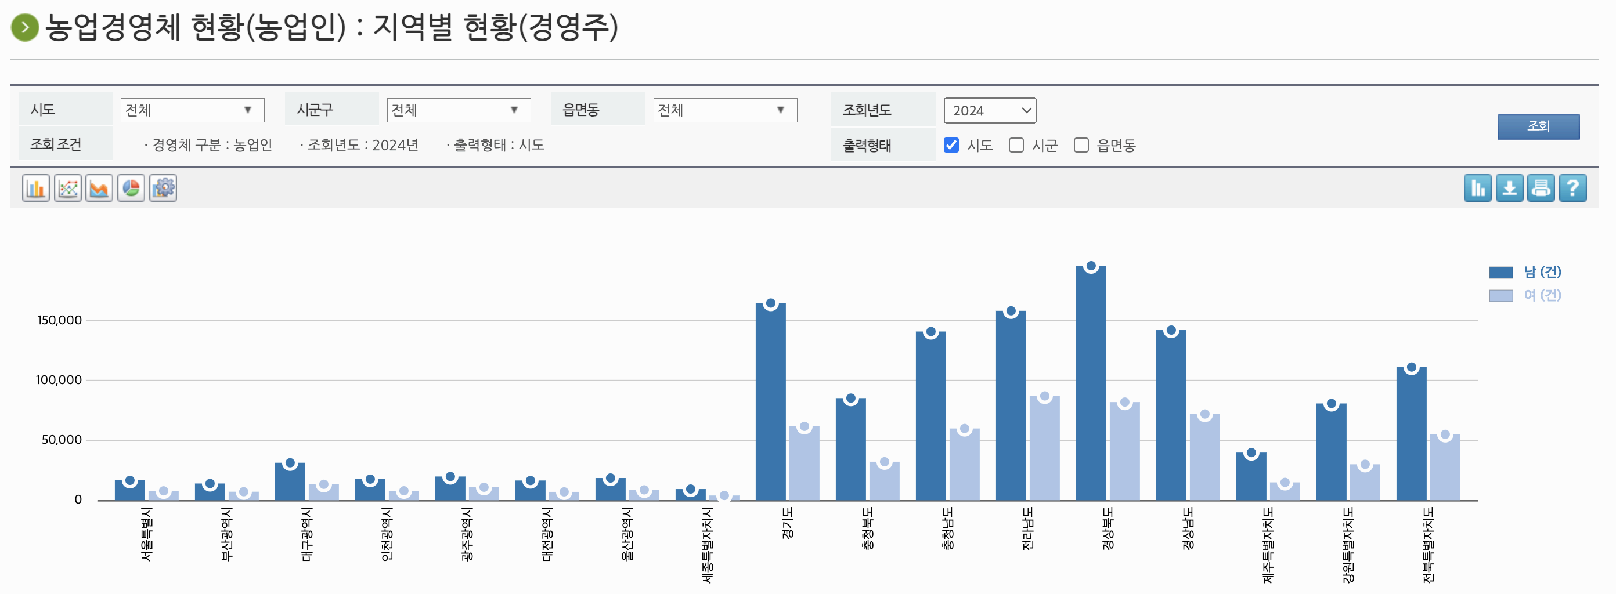
Task: Click the 세종특별자치시 axis label
Action: tap(707, 545)
